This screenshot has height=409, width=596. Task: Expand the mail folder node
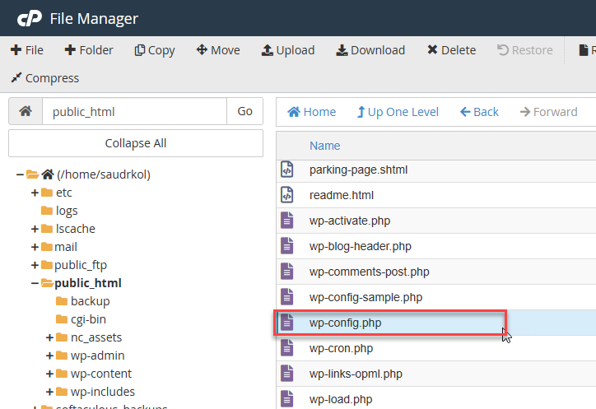pos(35,247)
